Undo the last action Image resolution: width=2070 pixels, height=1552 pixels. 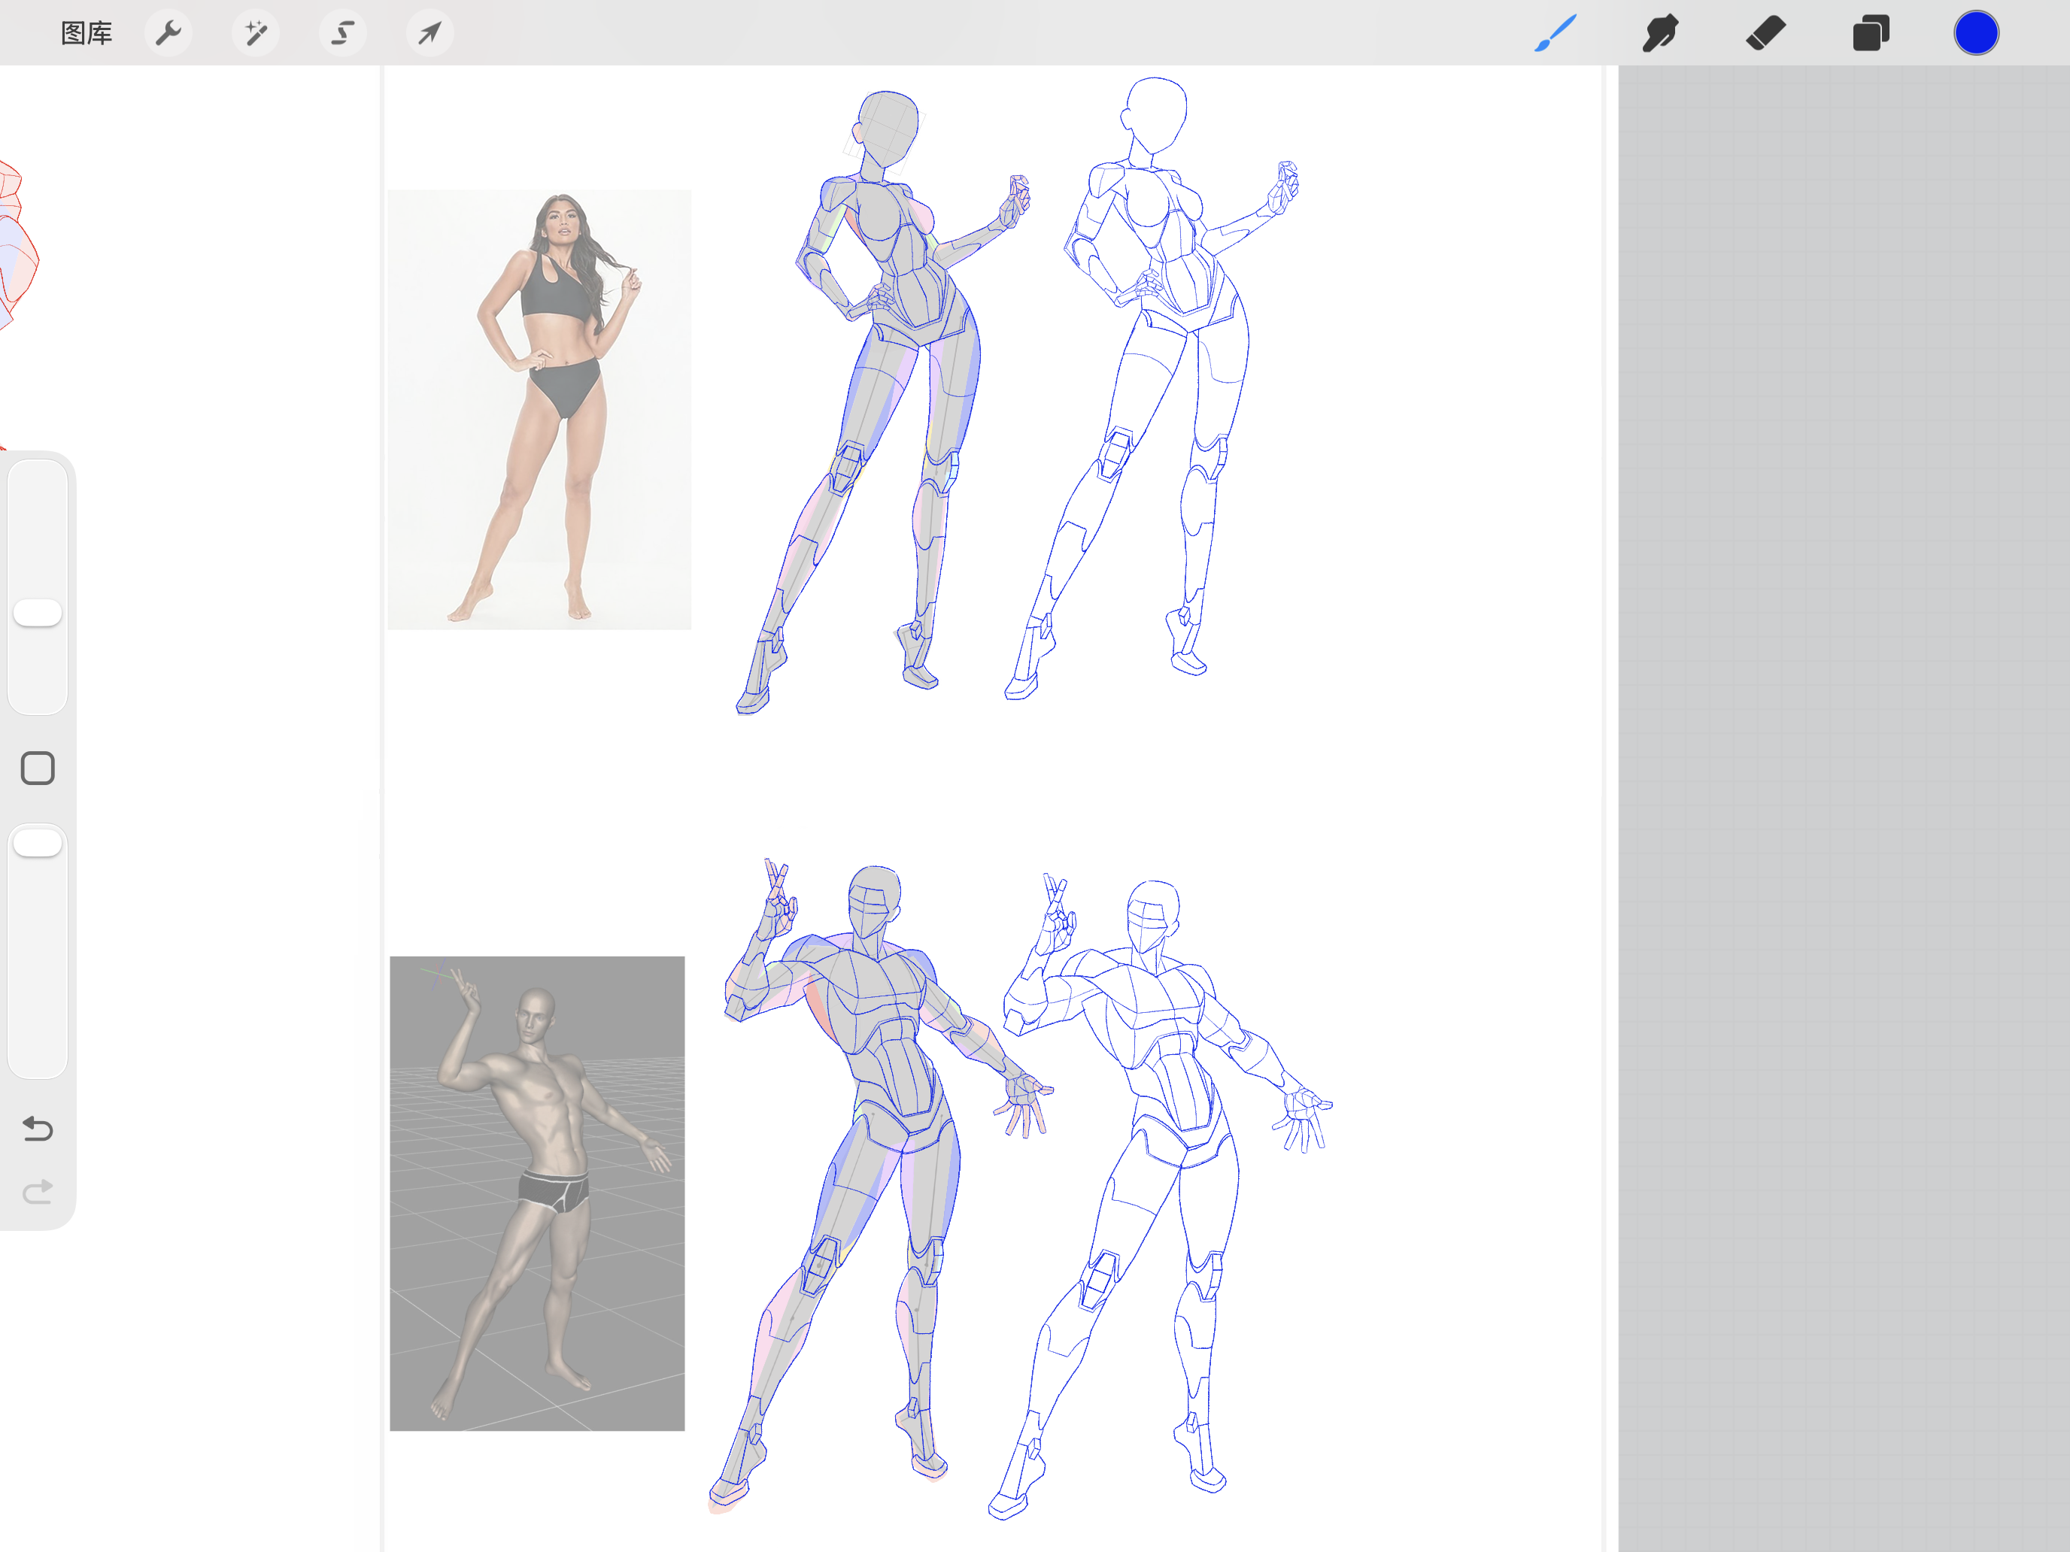pos(38,1128)
